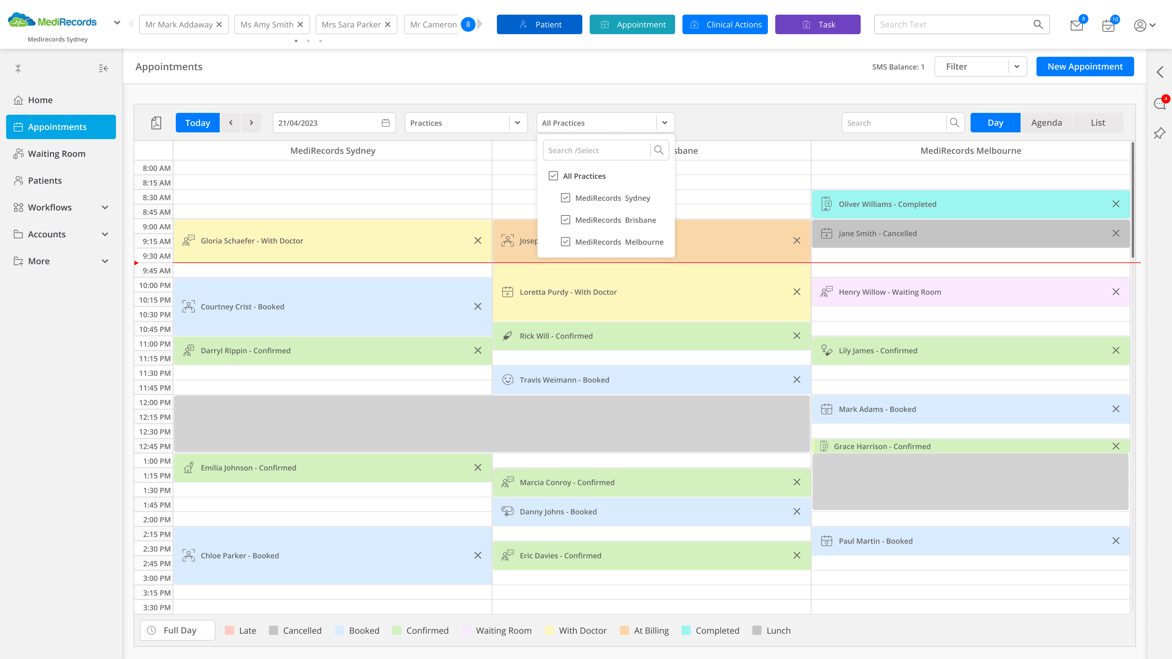Switch to the Agenda view tab
Image resolution: width=1172 pixels, height=659 pixels.
(1047, 123)
